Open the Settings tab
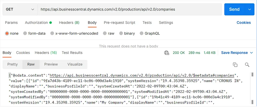257x107 pixels. (166, 22)
